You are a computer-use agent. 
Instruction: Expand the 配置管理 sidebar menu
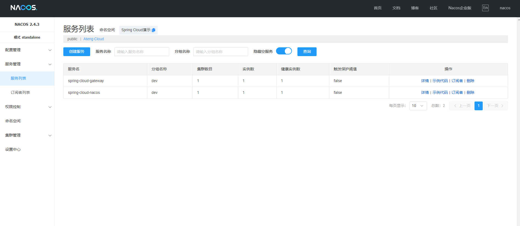click(x=27, y=50)
